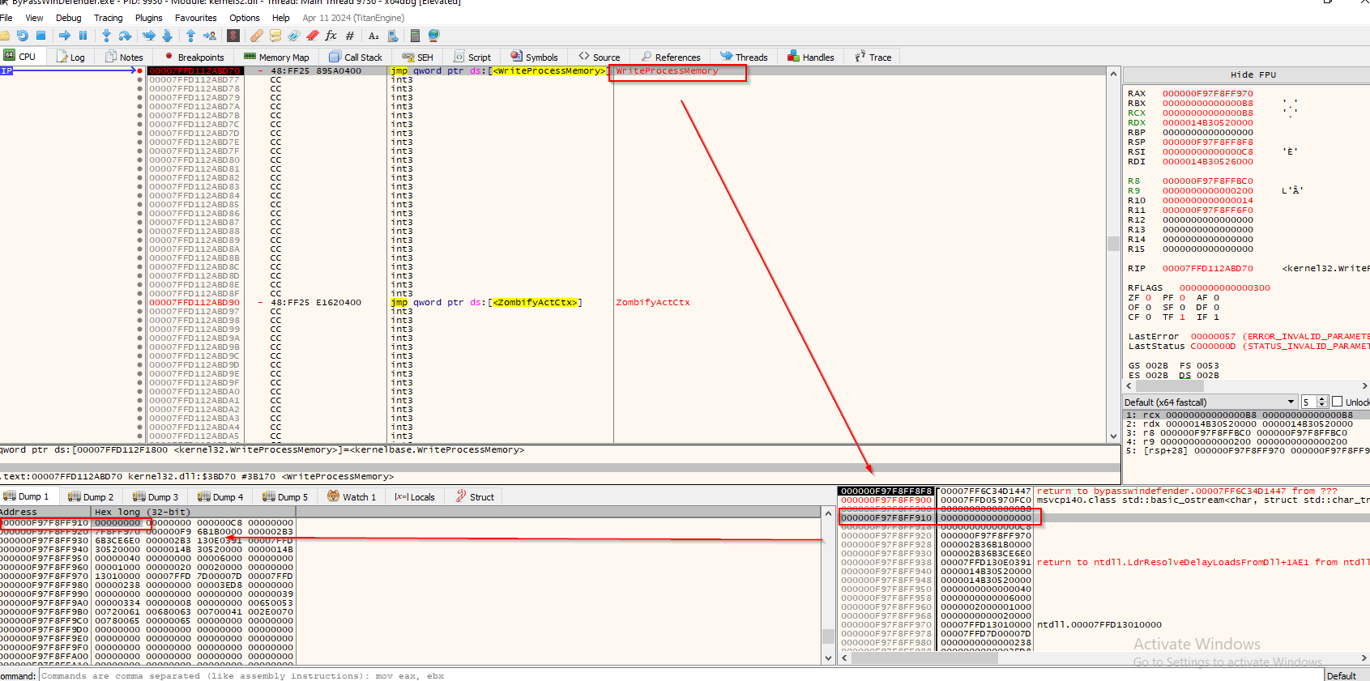Image resolution: width=1370 pixels, height=681 pixels.
Task: Click the Step Into icon
Action: (106, 36)
